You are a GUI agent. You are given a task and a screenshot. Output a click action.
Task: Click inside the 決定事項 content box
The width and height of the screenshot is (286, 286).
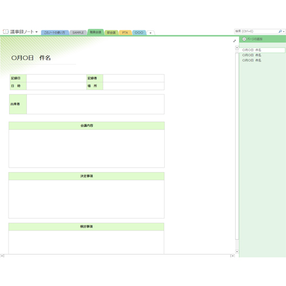pyautogui.click(x=86, y=199)
